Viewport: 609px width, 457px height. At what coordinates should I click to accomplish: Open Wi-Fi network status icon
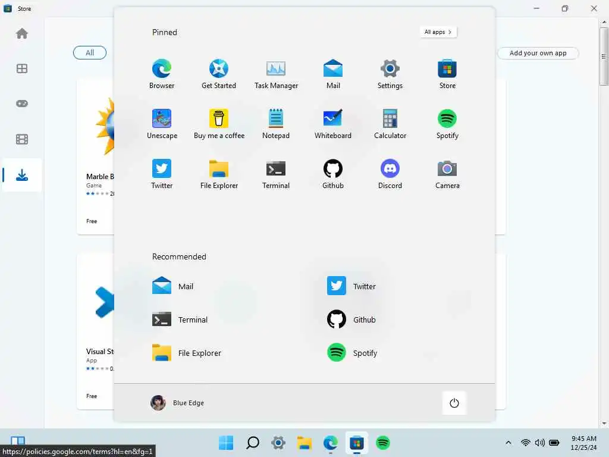[525, 442]
